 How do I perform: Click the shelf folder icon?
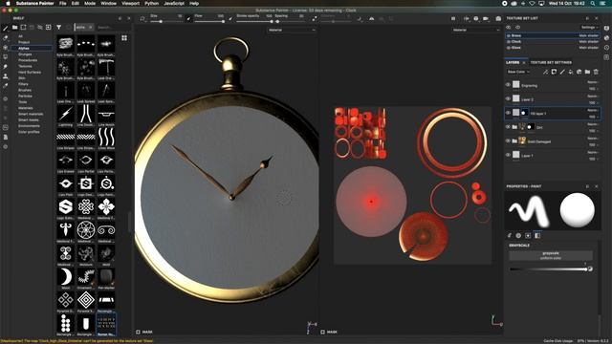tap(15, 28)
